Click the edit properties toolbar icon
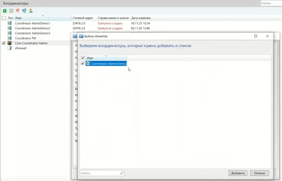Screen dimensions: 282x181 (11, 11)
